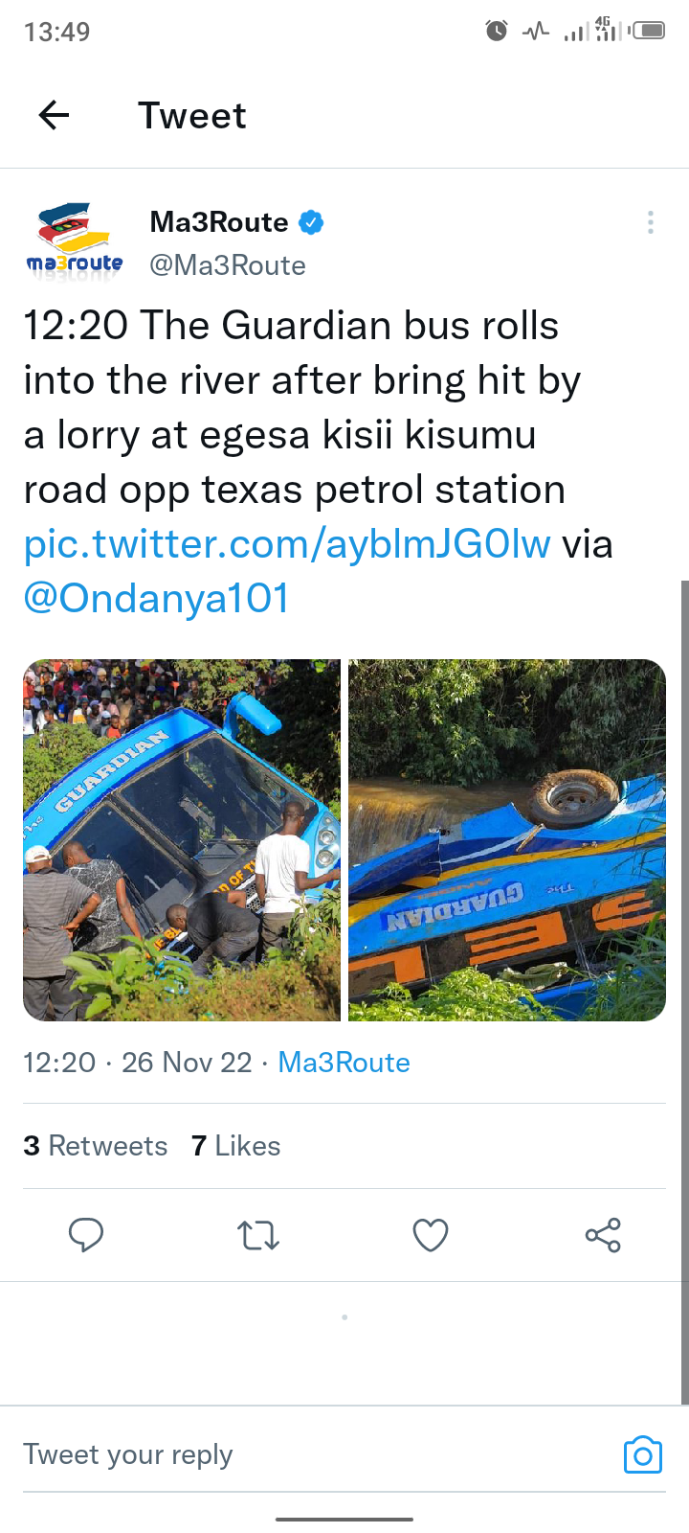Viewport: 689px width, 1533px height.
Task: Show the 3 Retweets list
Action: tap(95, 1146)
